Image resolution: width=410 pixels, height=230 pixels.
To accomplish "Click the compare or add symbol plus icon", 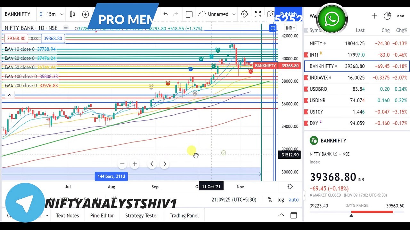I will tap(86, 14).
